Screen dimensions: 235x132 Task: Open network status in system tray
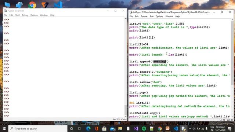203,129
